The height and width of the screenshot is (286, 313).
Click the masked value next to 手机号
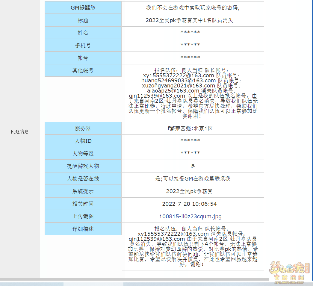click(190, 46)
